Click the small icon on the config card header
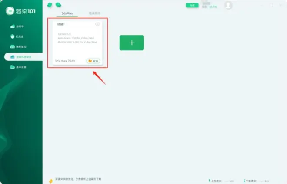Image resolution: width=287 pixels, height=184 pixels. point(97,24)
